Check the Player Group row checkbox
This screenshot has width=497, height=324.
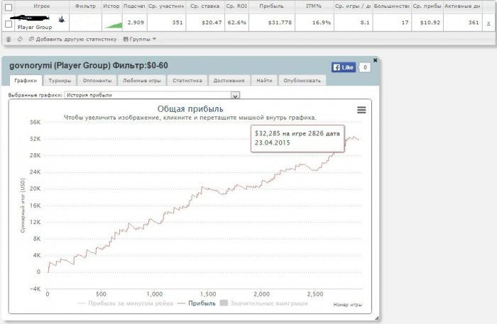9,24
